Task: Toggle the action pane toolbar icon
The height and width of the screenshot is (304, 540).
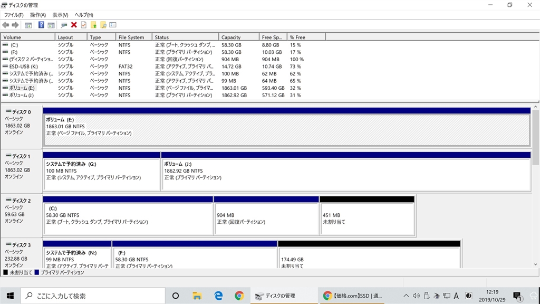Action: [x=51, y=25]
